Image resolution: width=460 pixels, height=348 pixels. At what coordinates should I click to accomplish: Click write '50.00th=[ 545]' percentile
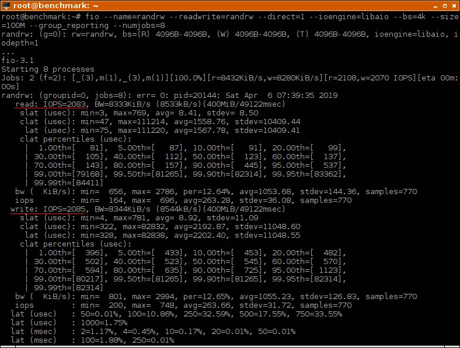click(227, 262)
